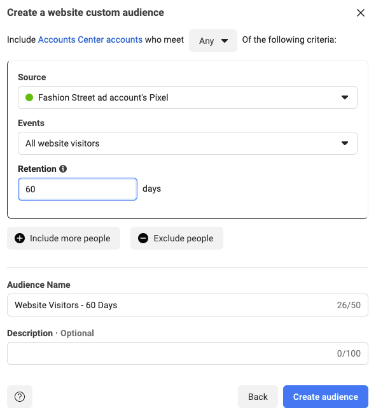The height and width of the screenshot is (412, 376).
Task: Go Back to the previous step
Action: point(258,397)
